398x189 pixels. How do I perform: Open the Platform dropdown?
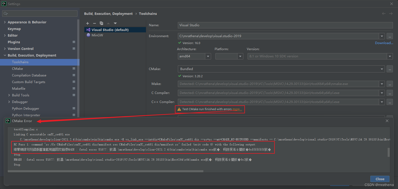[x=240, y=56]
